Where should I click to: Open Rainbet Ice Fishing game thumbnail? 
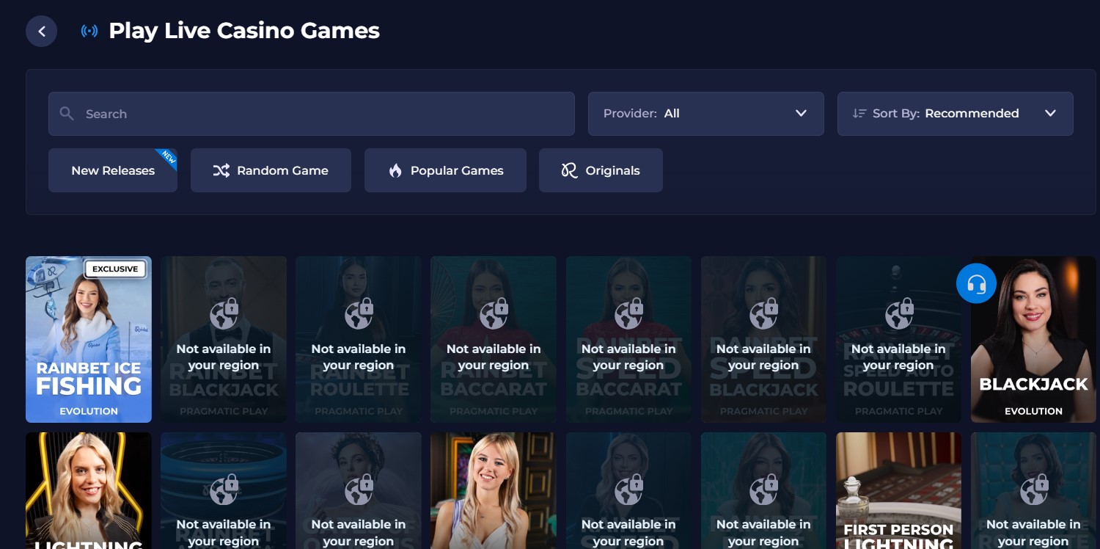[x=89, y=339]
